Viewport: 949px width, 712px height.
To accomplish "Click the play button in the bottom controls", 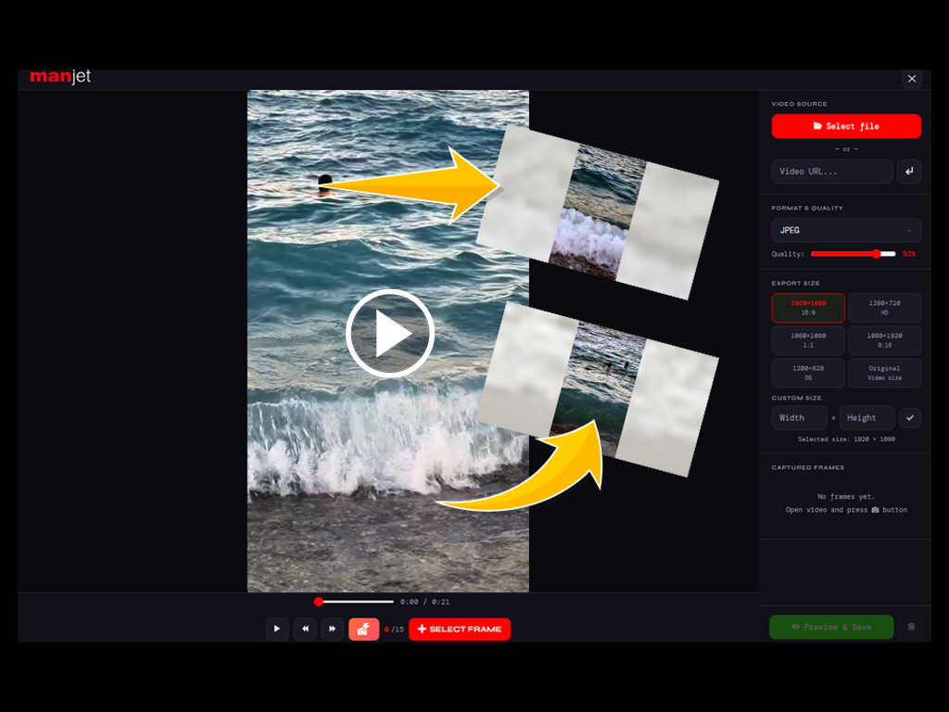I will pyautogui.click(x=277, y=629).
